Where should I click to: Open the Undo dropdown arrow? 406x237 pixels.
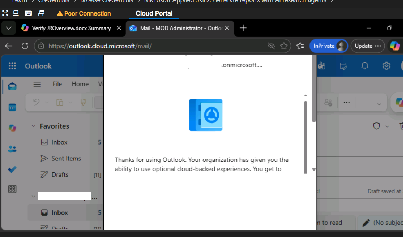coord(47,103)
